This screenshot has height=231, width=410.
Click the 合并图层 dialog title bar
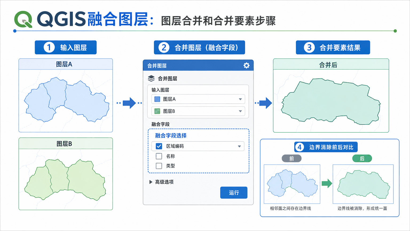[x=198, y=66]
